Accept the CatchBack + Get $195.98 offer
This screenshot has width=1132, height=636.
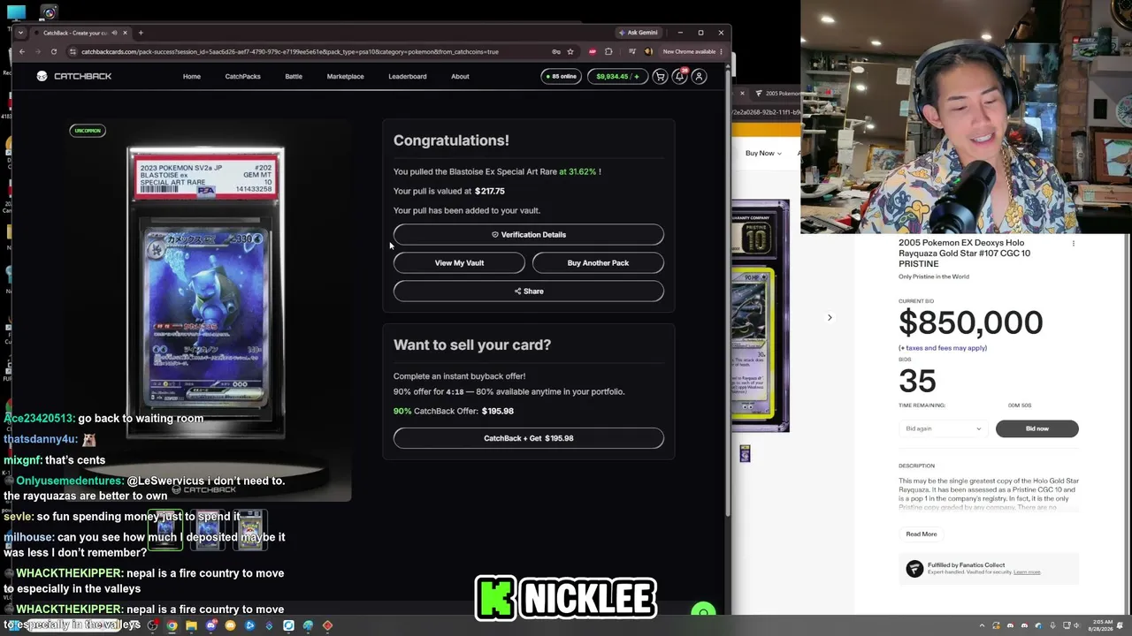(x=529, y=438)
